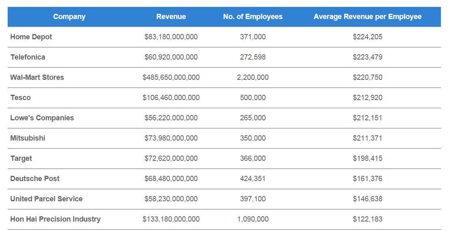This screenshot has height=239, width=451.
Task: Sort by the Revenue column header
Action: pyautogui.click(x=171, y=17)
